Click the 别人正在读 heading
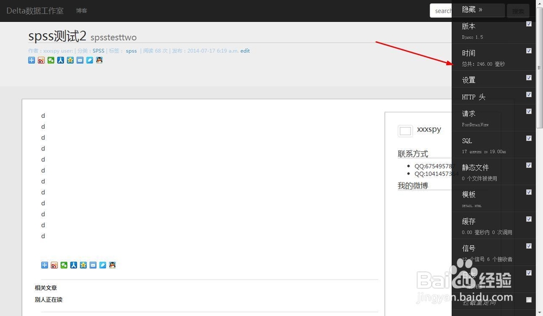The width and height of the screenshot is (543, 316). [x=48, y=300]
